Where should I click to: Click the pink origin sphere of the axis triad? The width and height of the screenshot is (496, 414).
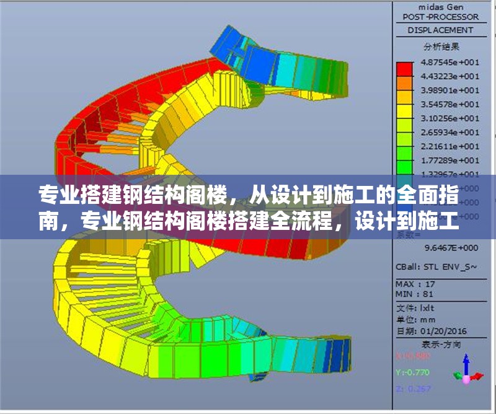tap(466, 379)
